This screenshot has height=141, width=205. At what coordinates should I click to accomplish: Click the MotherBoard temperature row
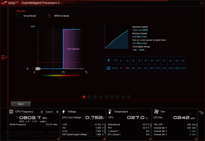point(129,124)
